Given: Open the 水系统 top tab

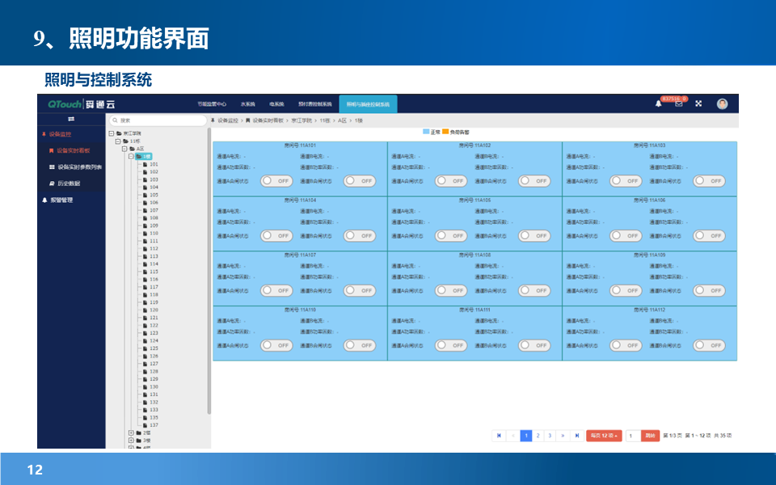Looking at the screenshot, I should coord(248,104).
